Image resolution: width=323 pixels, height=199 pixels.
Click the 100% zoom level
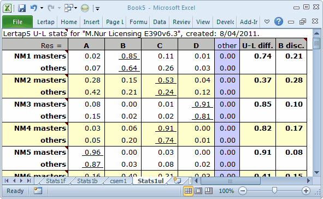pos(226,191)
